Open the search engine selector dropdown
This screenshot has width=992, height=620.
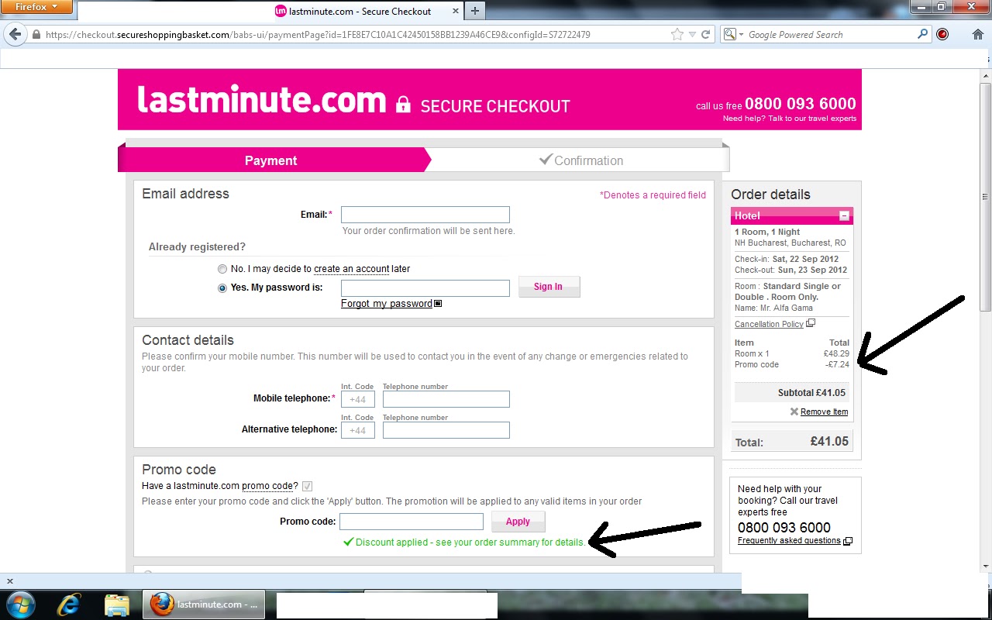(734, 35)
